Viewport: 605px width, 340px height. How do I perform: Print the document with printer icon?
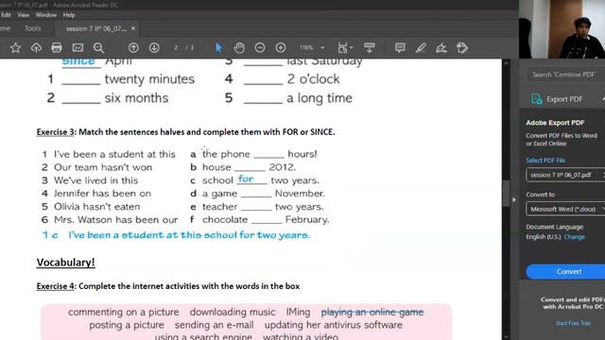coord(57,48)
